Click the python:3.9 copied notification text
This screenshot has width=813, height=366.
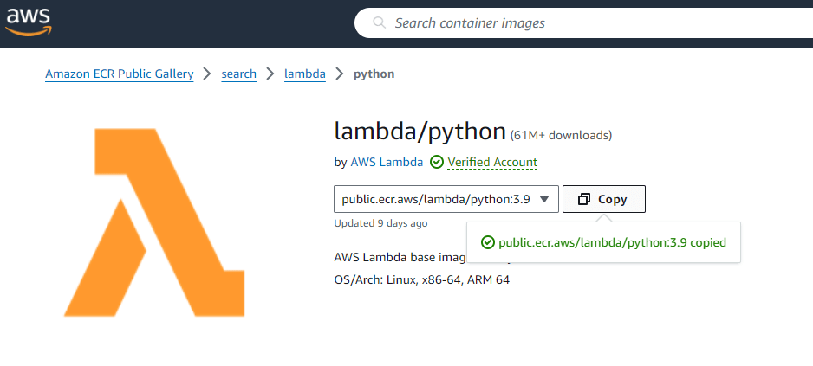point(612,243)
